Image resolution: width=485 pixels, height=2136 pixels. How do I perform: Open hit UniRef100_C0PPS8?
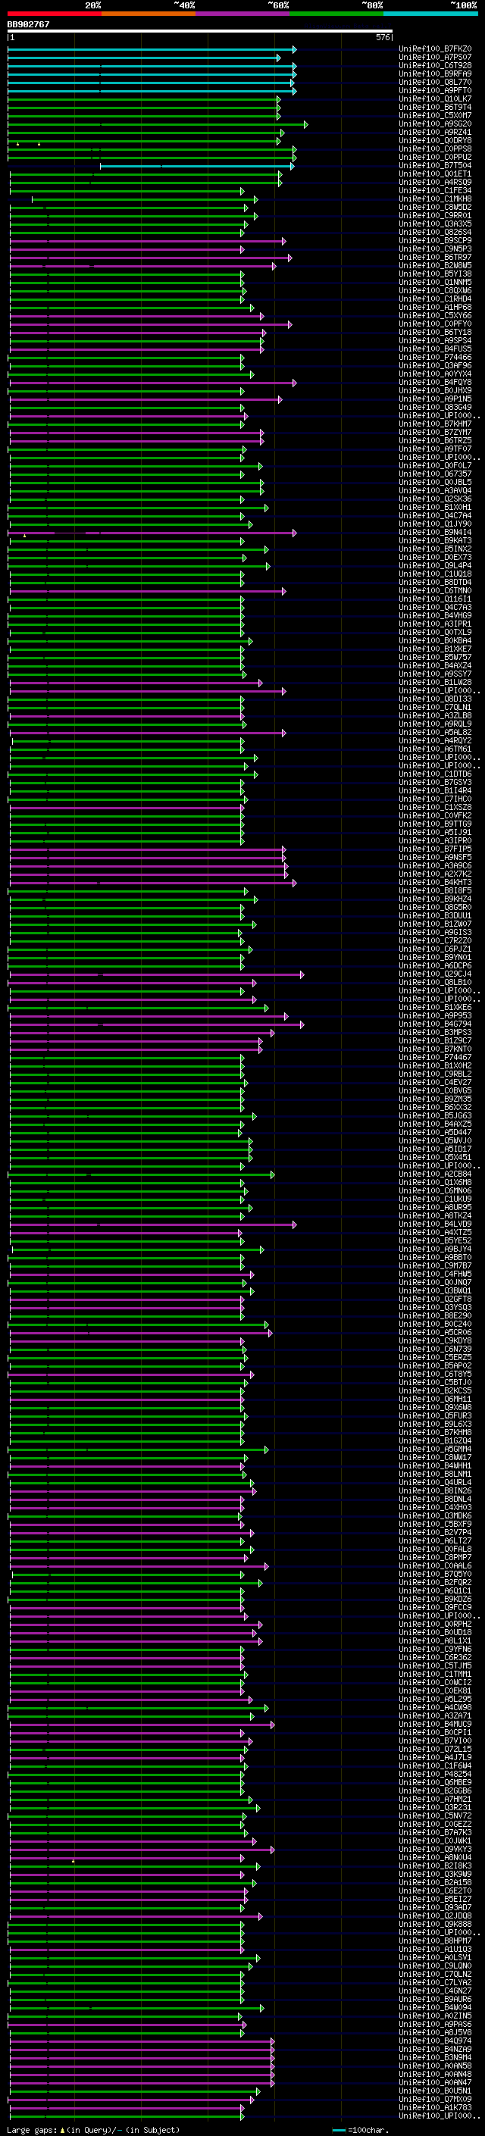click(435, 149)
